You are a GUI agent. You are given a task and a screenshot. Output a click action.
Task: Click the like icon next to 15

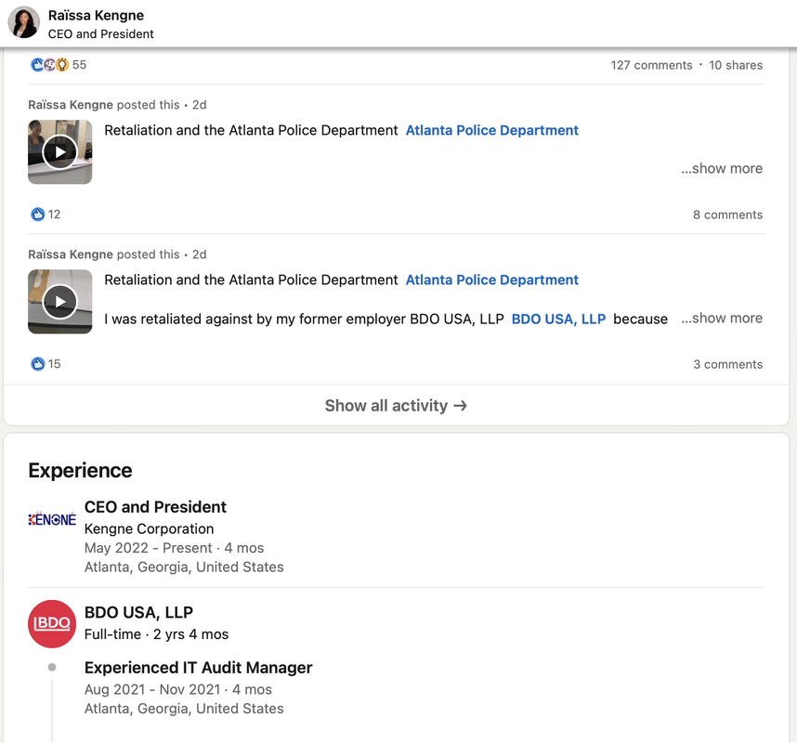[37, 364]
